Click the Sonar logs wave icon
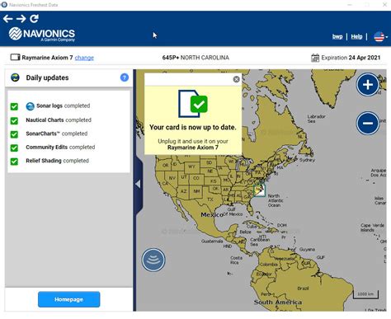The width and height of the screenshot is (391, 319). (x=30, y=106)
